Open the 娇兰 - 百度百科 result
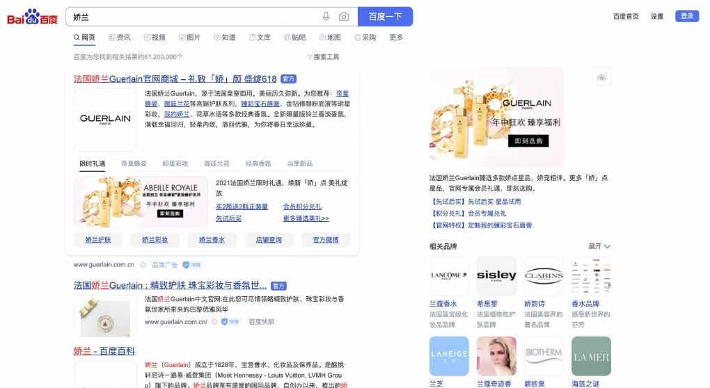The width and height of the screenshot is (710, 388). coord(104,351)
